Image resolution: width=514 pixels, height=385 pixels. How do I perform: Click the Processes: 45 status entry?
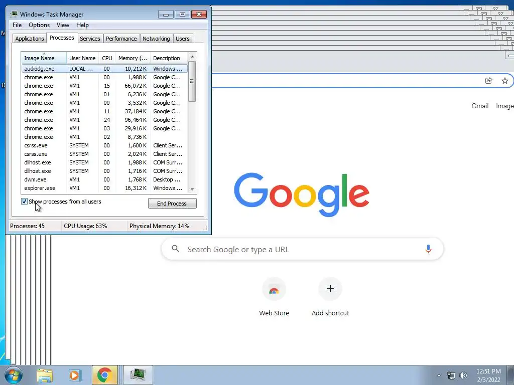27,226
